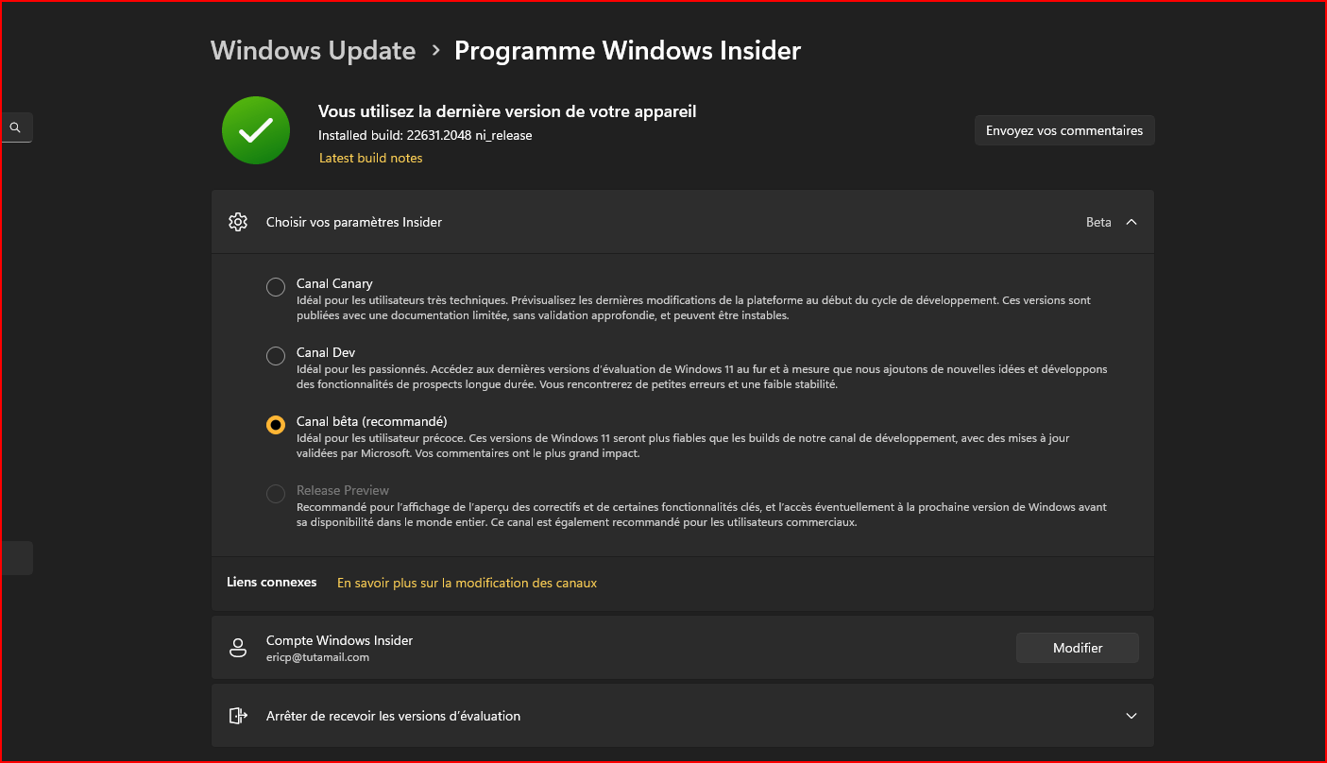1327x763 pixels.
Task: Go back to Windows Update breadcrumb
Action: 314,50
